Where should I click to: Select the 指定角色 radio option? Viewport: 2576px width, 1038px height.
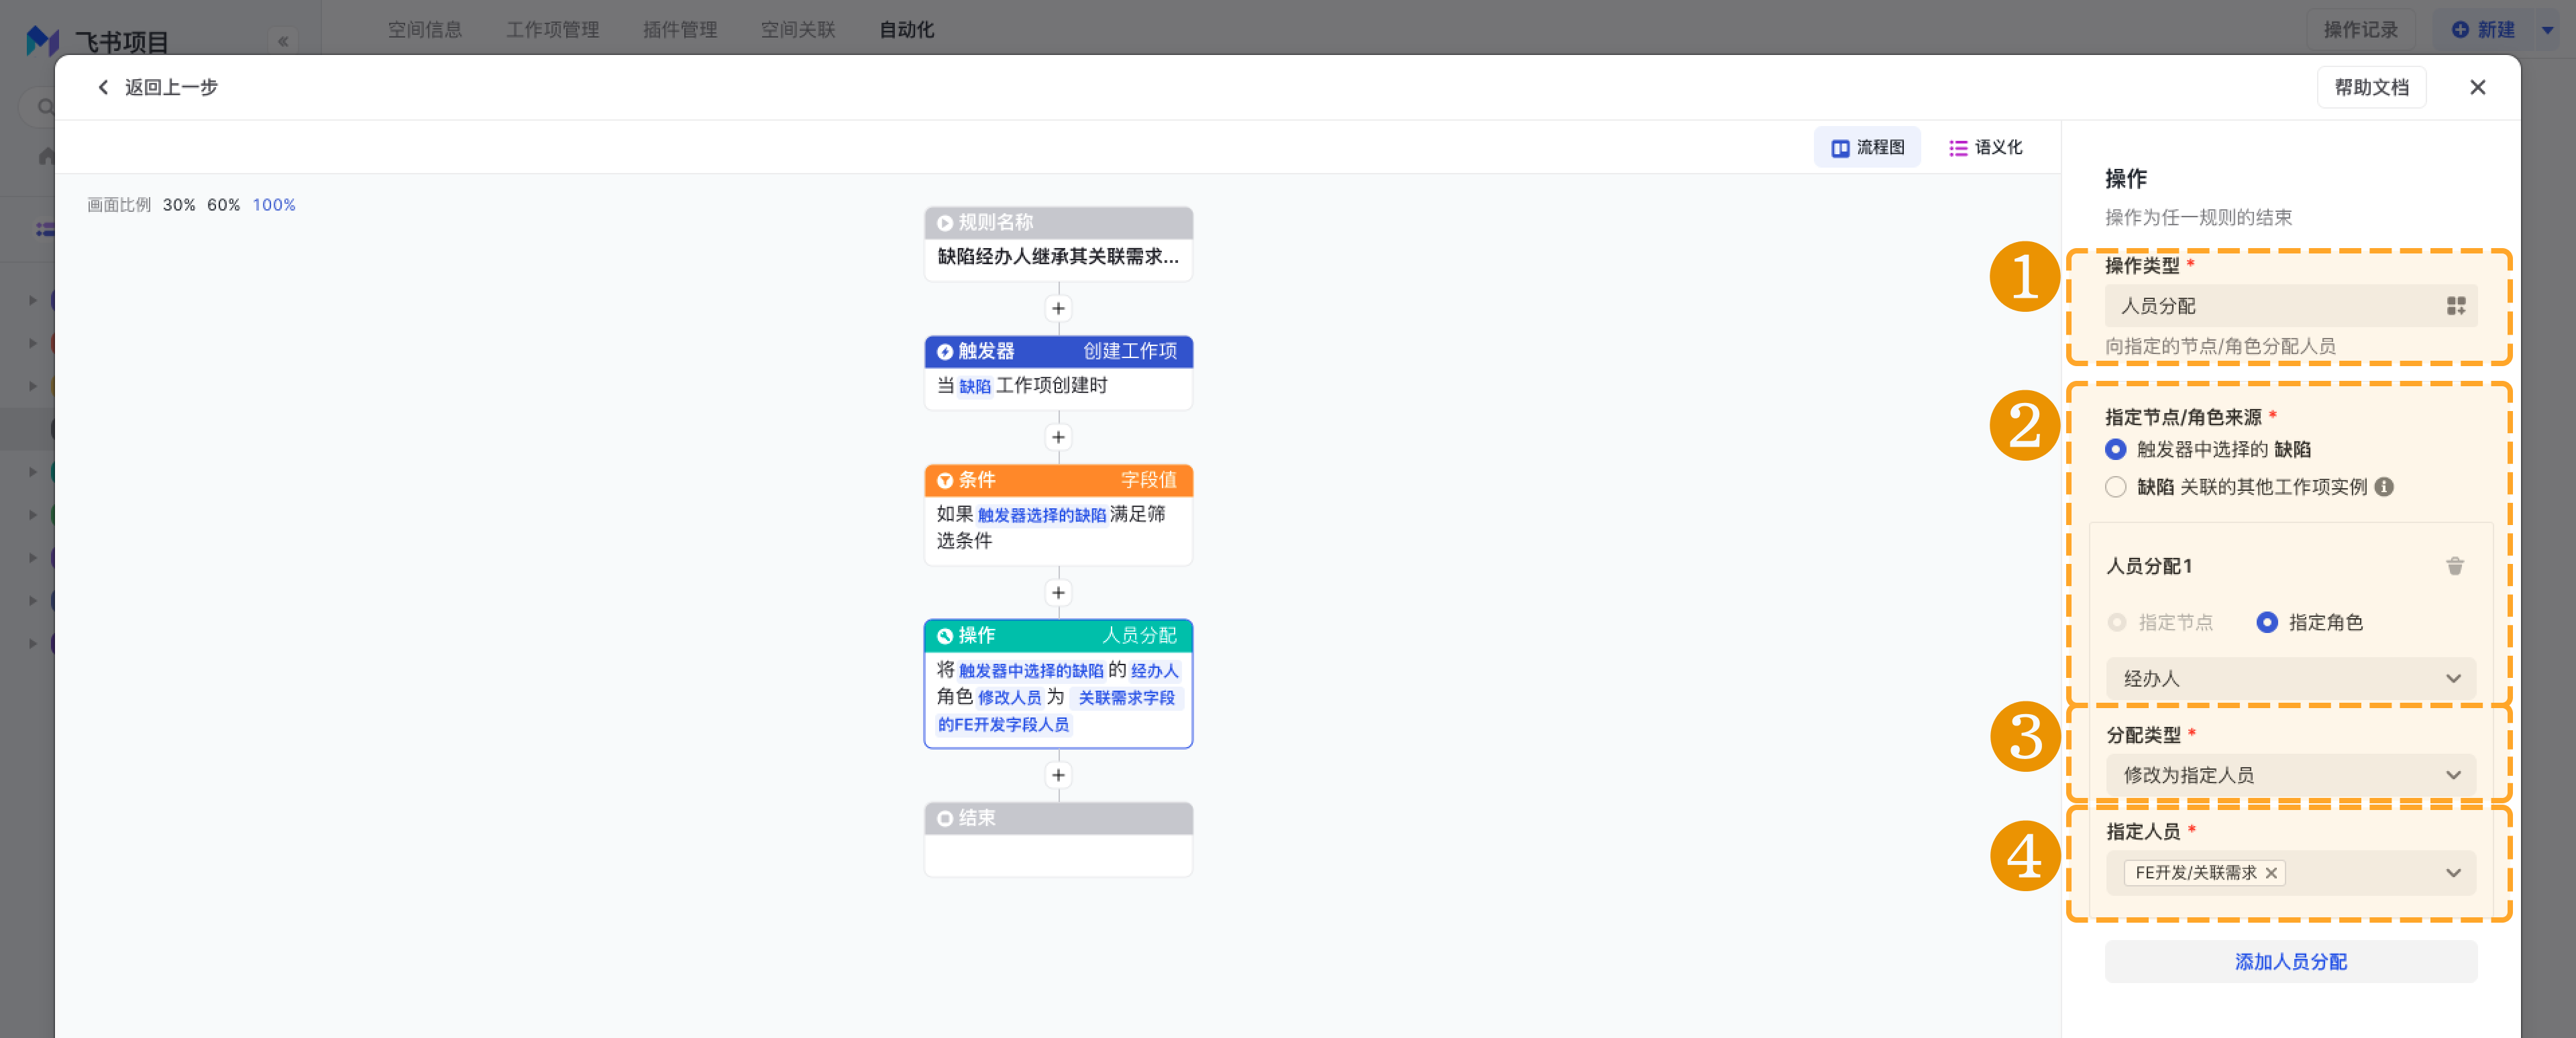pyautogui.click(x=2266, y=622)
